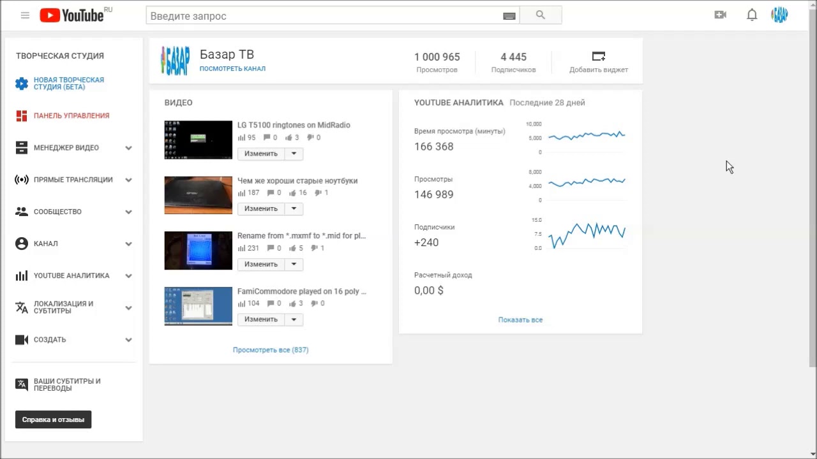Open the notifications bell
817x459 pixels.
coord(752,15)
